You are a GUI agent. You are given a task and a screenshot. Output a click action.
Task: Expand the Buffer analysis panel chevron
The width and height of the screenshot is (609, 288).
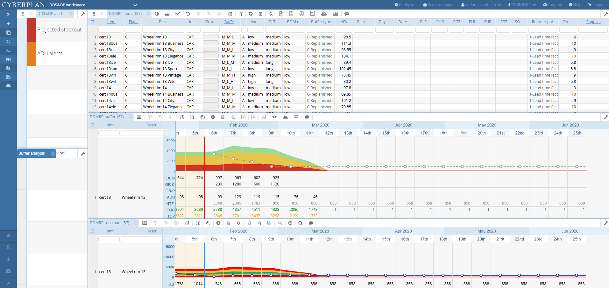(62, 153)
